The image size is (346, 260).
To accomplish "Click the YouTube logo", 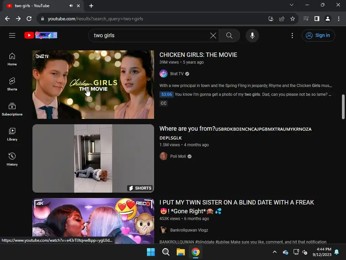I will click(x=41, y=35).
